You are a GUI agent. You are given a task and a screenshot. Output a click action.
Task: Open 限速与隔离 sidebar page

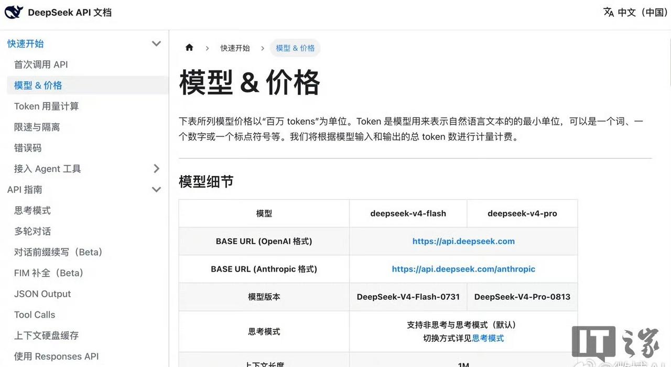[37, 127]
